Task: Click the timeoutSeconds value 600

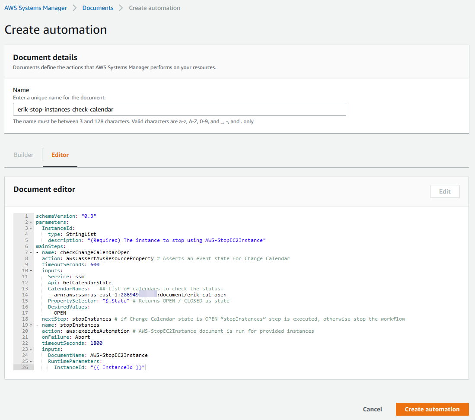Action: click(x=95, y=264)
